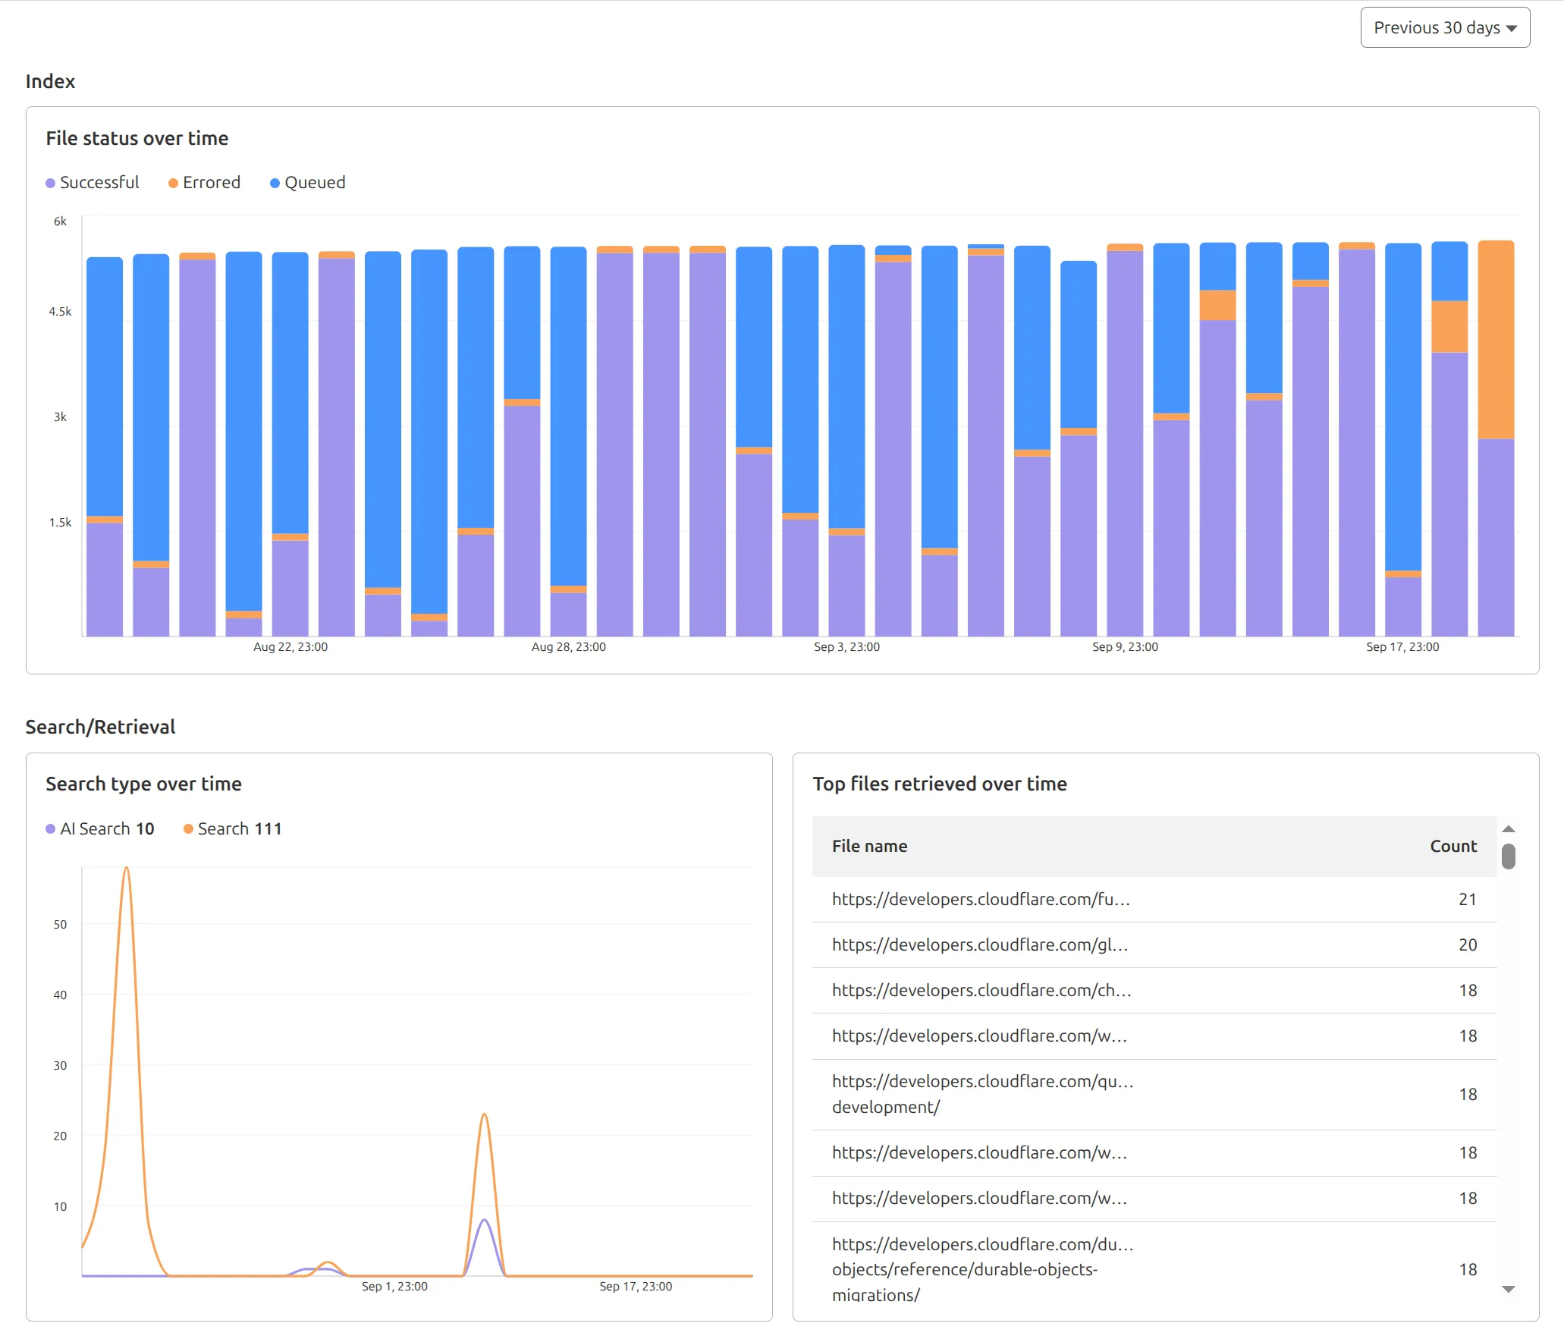Toggle the Errored series in the legend

click(x=203, y=182)
